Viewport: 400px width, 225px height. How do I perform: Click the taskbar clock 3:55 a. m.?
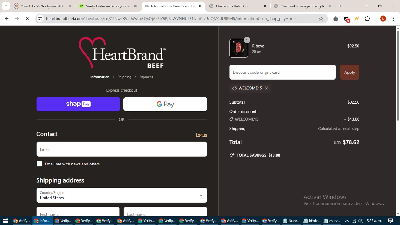(x=374, y=221)
